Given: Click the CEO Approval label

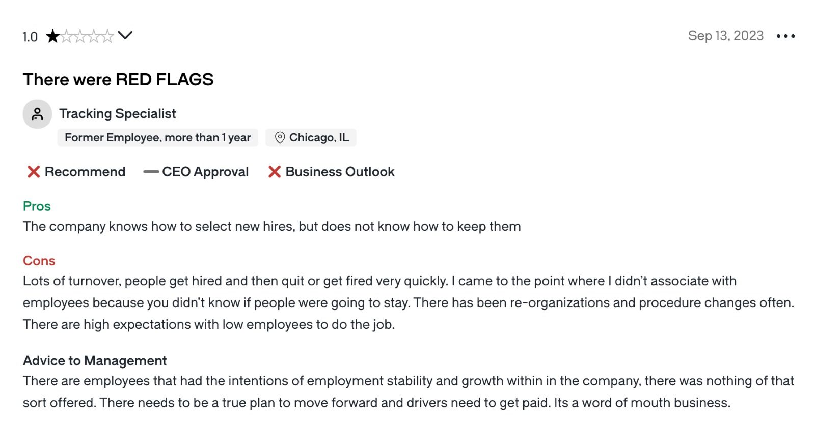Looking at the screenshot, I should tap(205, 172).
